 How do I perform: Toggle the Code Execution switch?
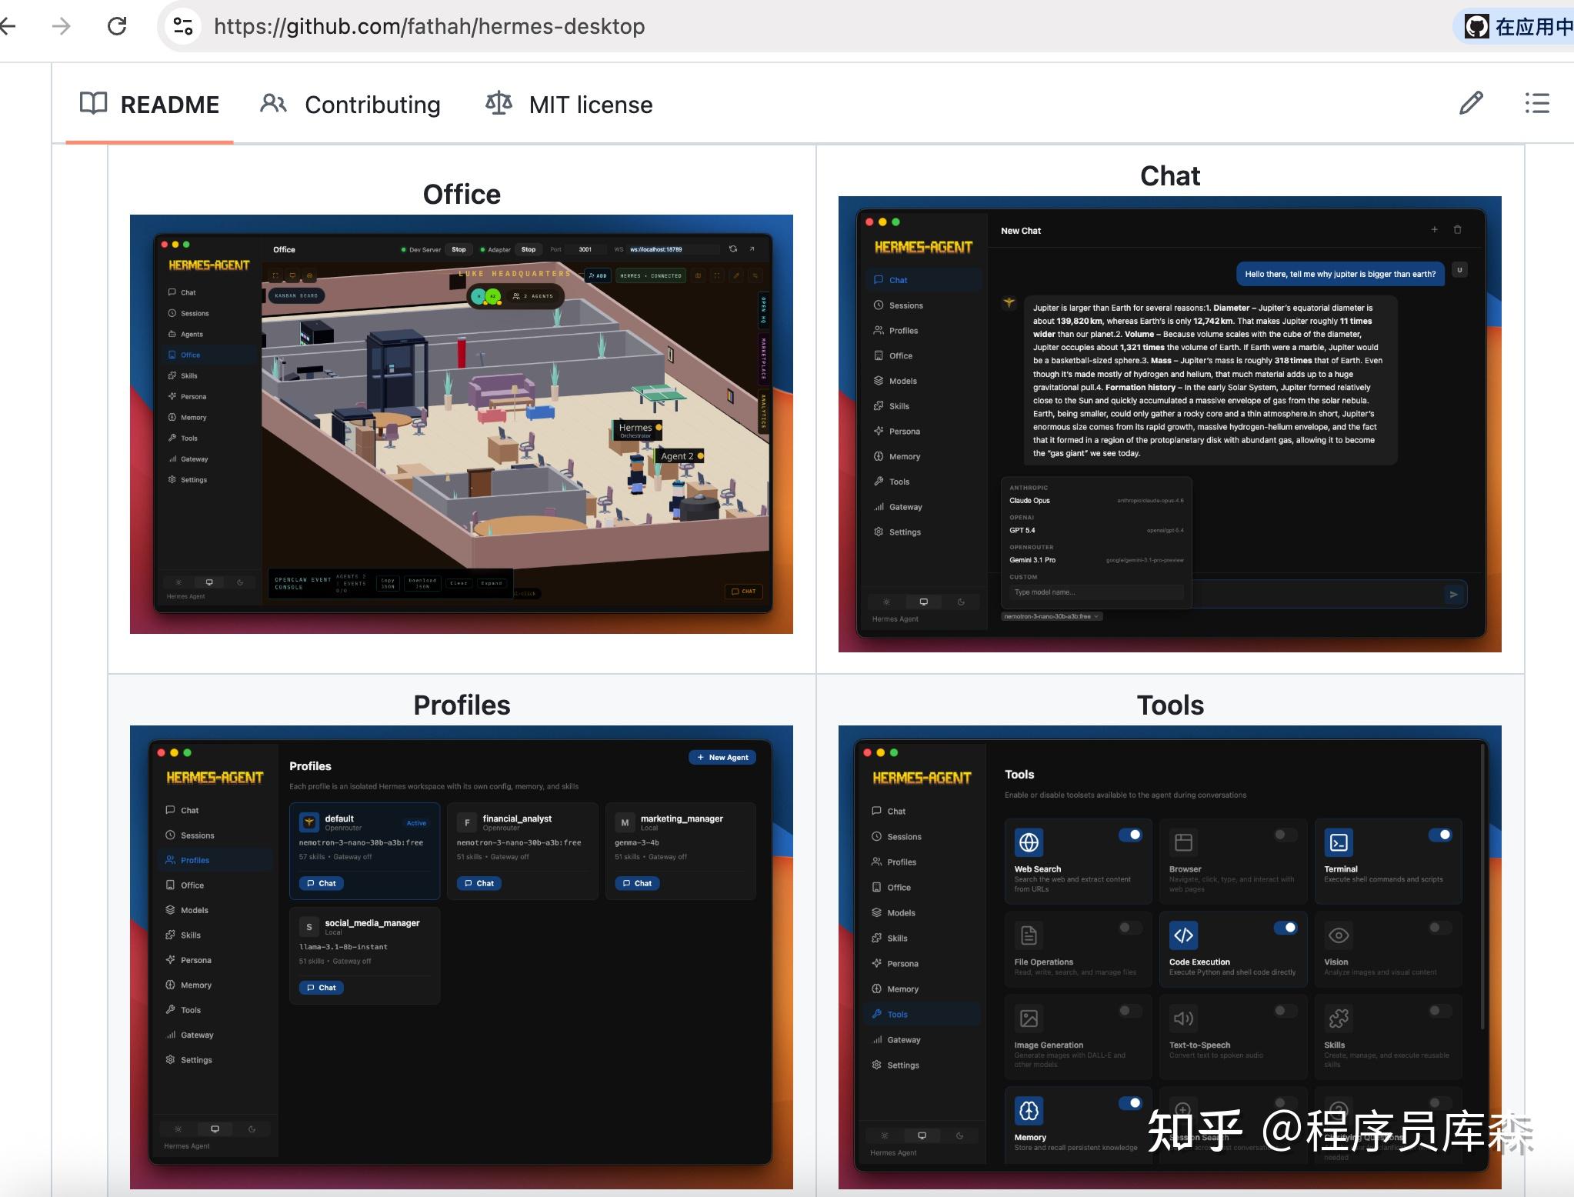tap(1286, 928)
